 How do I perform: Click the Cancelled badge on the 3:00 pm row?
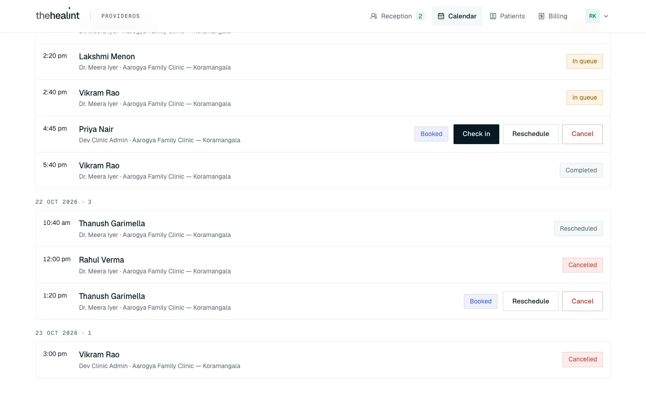pos(583,360)
